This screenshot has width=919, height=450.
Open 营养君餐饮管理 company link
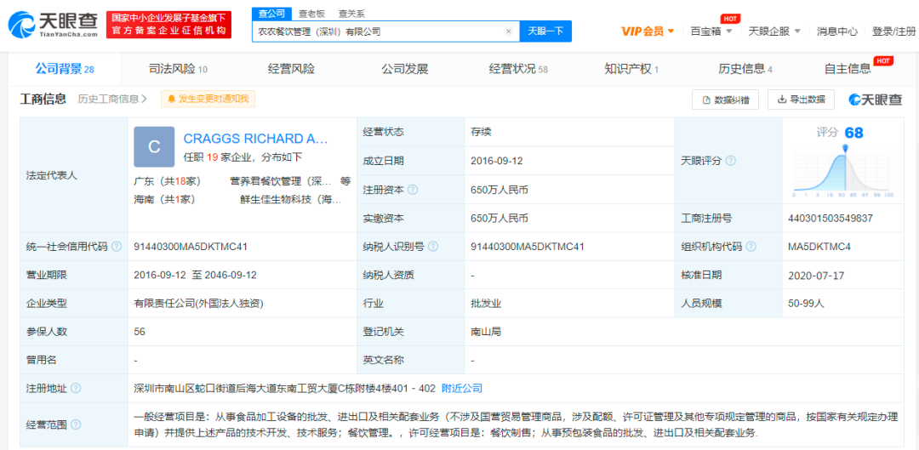[x=281, y=181]
